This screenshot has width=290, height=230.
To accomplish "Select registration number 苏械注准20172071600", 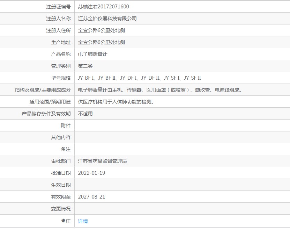I will [x=103, y=7].
